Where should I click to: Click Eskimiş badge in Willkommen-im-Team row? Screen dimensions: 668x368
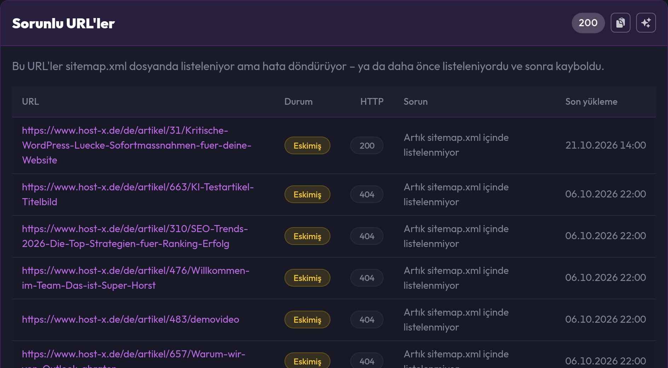307,278
